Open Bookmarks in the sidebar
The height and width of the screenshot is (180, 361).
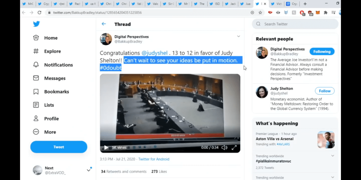point(51,92)
